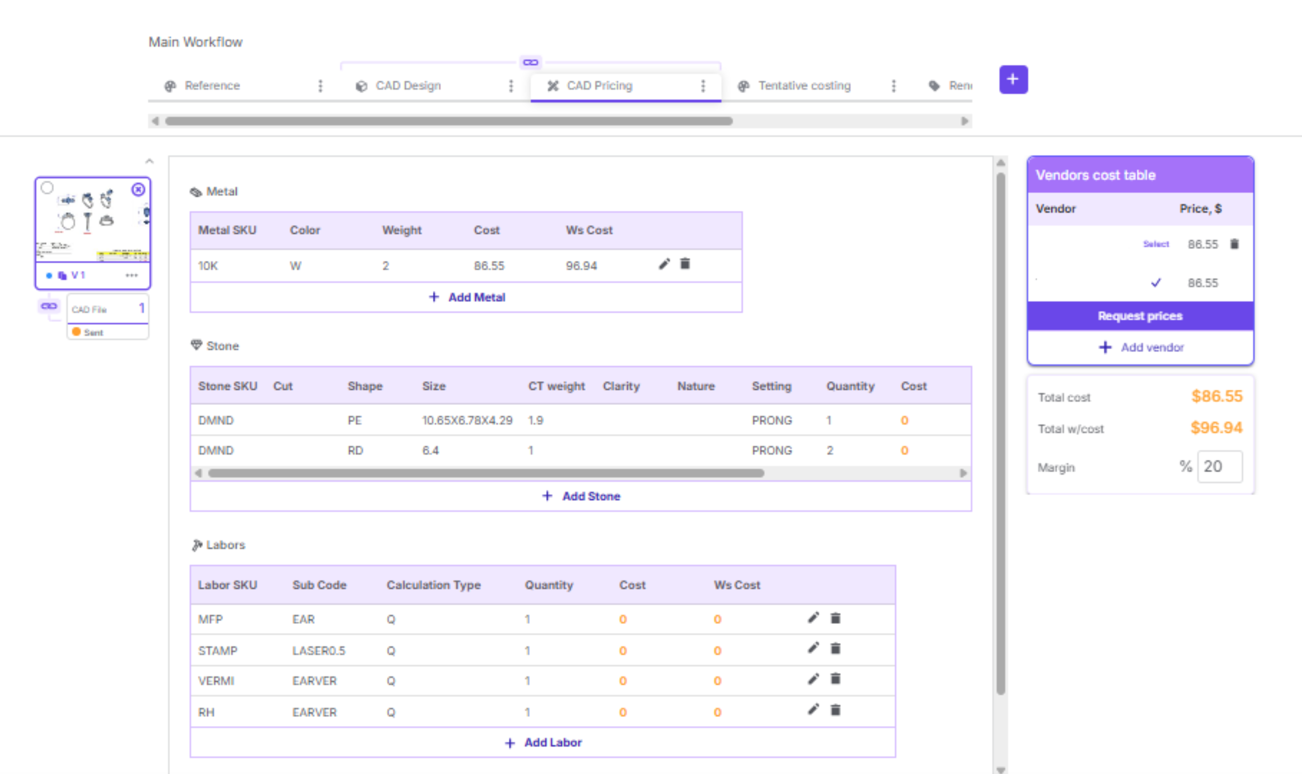Select the checkmarked vendor row
The image size is (1302, 774).
pyautogui.click(x=1155, y=283)
